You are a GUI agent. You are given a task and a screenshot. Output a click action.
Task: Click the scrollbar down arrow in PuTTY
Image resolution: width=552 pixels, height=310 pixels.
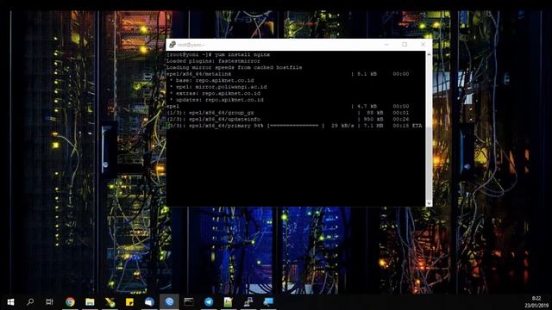click(429, 203)
